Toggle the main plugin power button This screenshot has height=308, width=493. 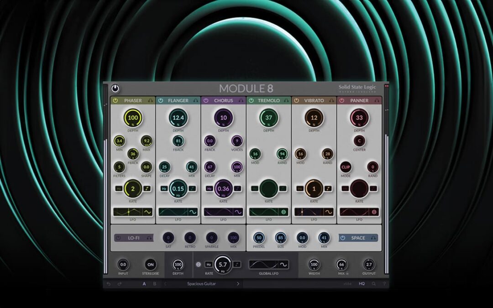115,89
